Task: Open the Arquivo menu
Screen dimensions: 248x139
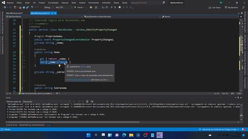Action: [x=10, y=3]
